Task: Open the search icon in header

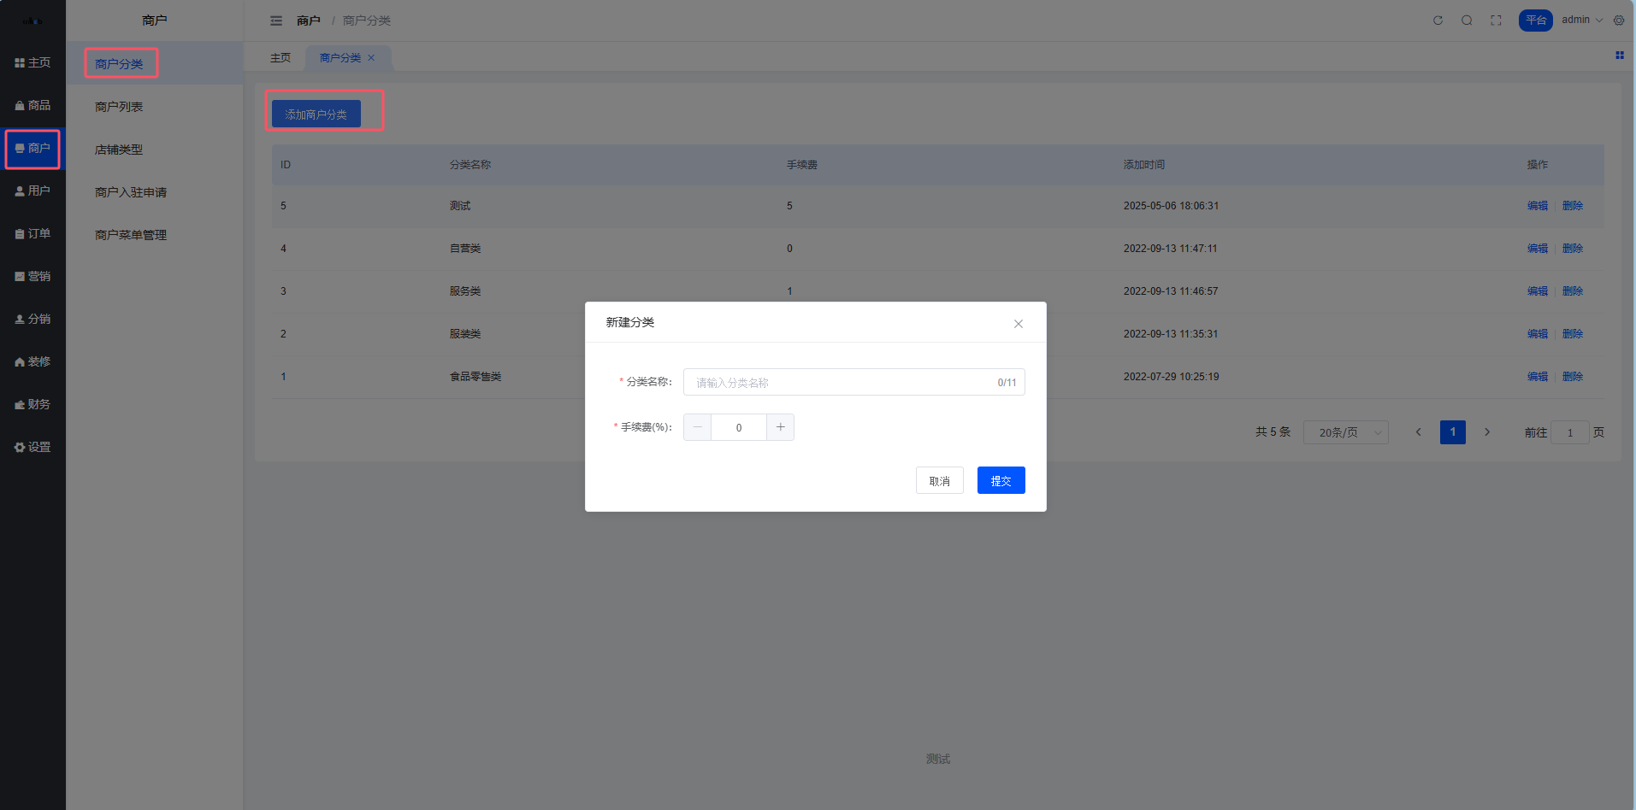Action: tap(1467, 21)
